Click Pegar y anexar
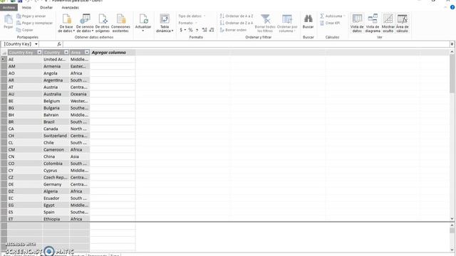 [x=31, y=16]
